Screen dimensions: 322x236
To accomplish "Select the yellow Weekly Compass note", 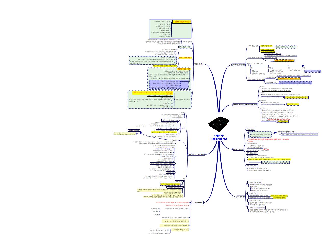I will [270, 159].
